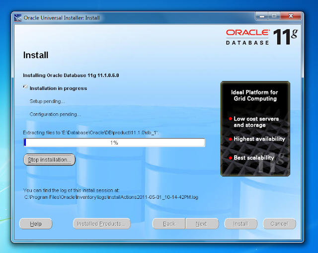This screenshot has height=253, width=318.
Task: Stop the installation with Stop installation button
Action: (x=49, y=160)
